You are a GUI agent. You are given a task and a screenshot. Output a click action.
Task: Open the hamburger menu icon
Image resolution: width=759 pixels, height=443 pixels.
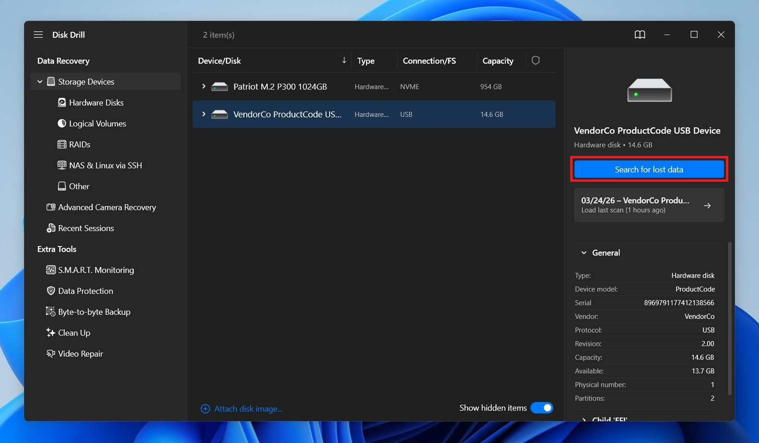(38, 34)
